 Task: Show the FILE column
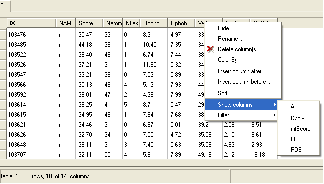point(296,139)
